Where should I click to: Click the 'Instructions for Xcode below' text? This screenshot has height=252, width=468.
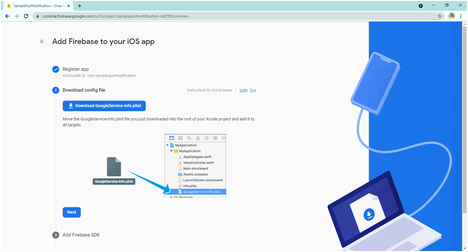pos(209,90)
